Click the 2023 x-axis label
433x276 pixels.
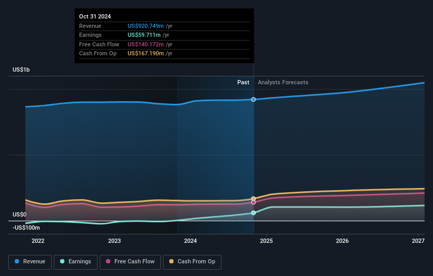114,241
